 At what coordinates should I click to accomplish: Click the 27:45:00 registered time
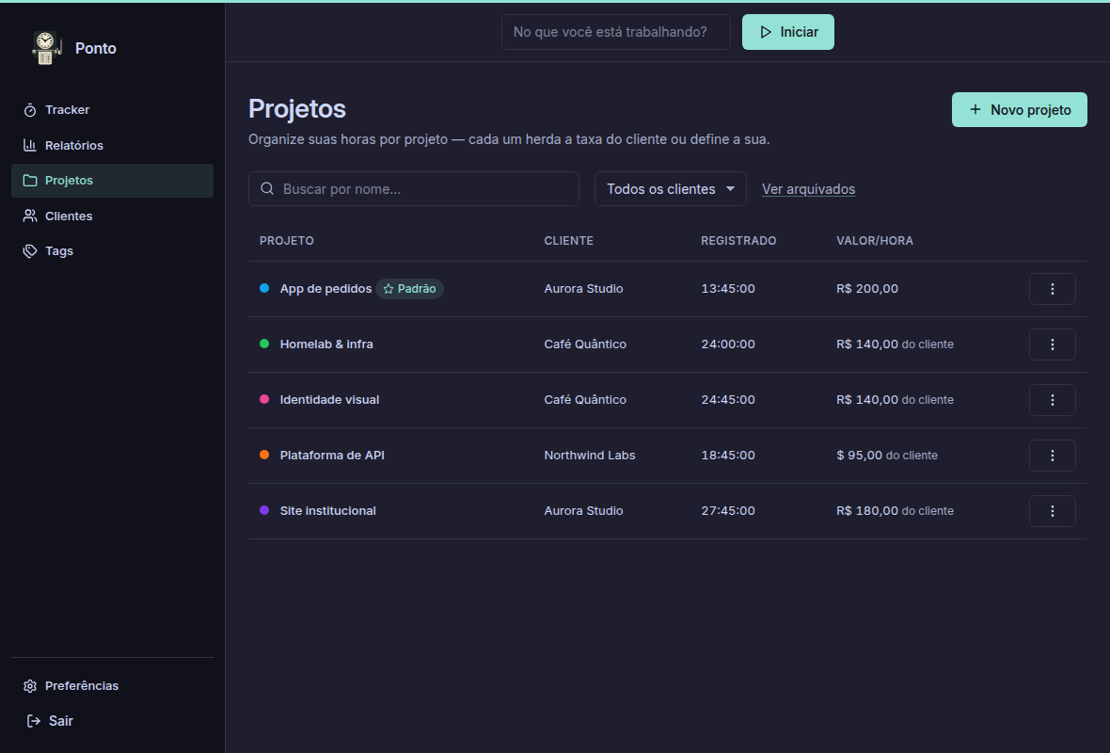click(x=728, y=511)
